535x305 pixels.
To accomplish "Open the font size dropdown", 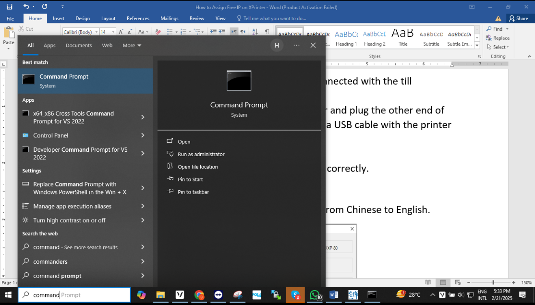I will (113, 32).
